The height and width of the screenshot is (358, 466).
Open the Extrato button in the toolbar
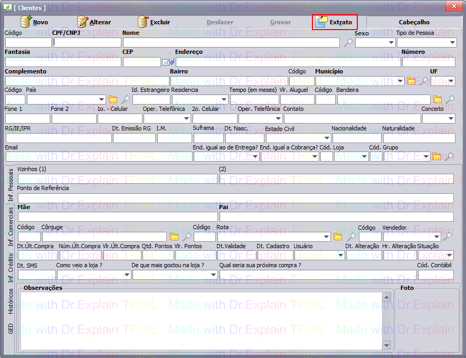[335, 22]
